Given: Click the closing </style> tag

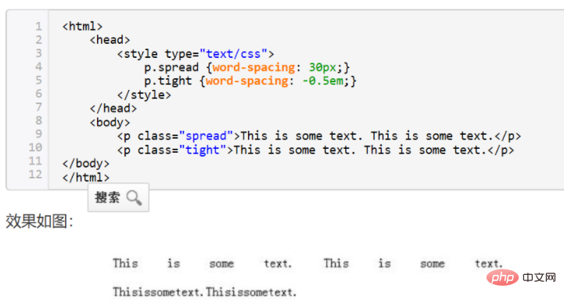Looking at the screenshot, I should [144, 95].
